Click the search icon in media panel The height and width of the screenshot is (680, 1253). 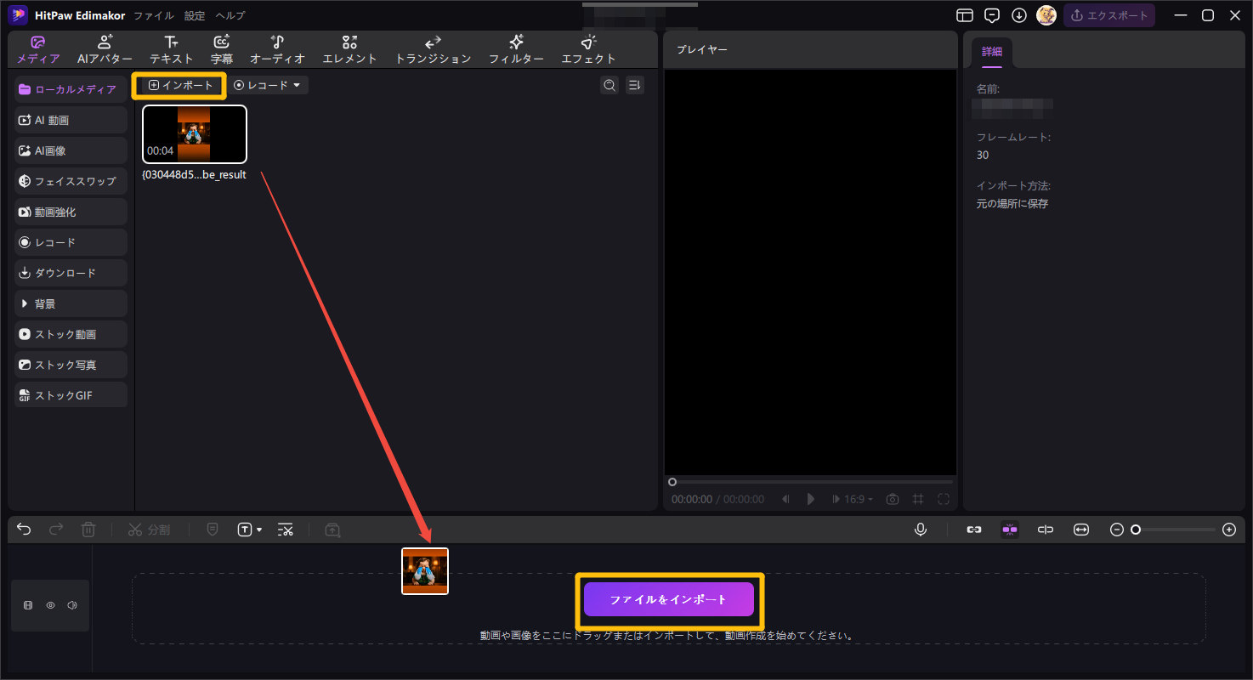[x=609, y=85]
